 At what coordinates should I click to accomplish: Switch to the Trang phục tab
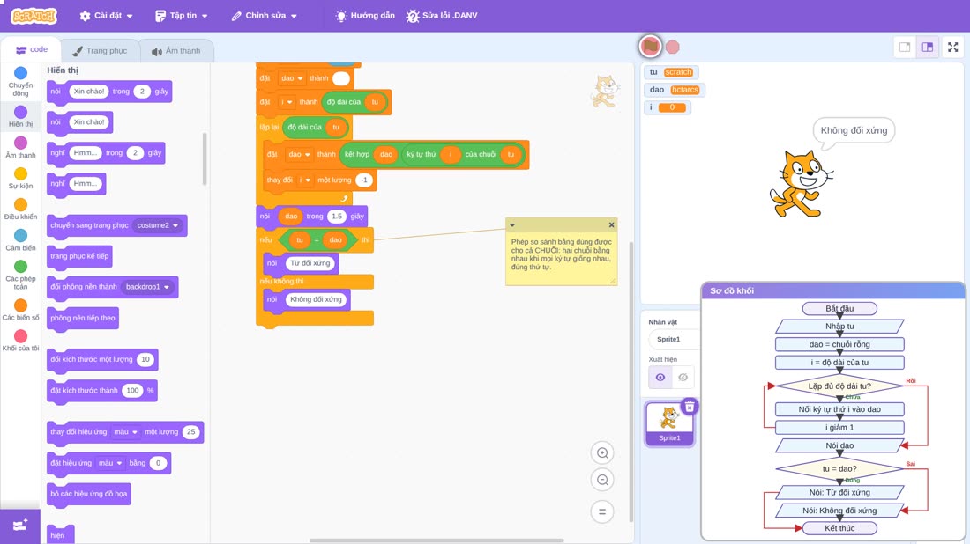point(100,51)
